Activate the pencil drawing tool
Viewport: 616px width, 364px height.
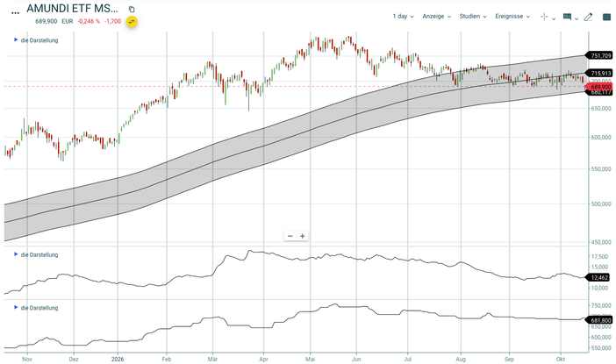(x=588, y=17)
